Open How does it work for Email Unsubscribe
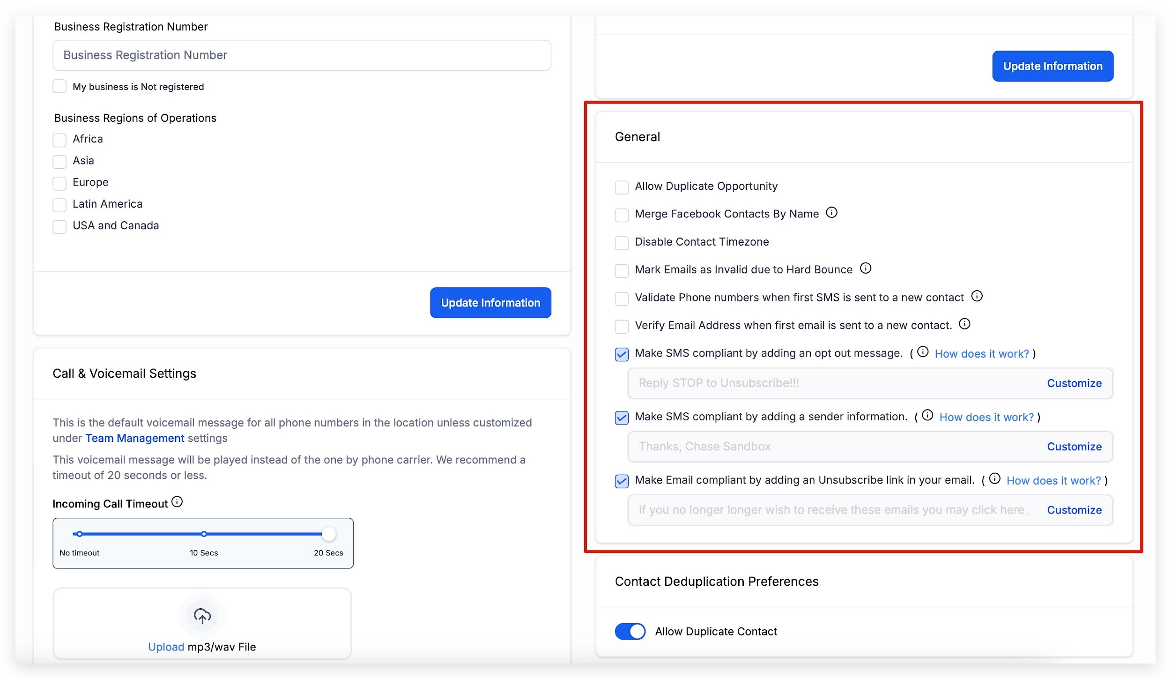 [1053, 481]
